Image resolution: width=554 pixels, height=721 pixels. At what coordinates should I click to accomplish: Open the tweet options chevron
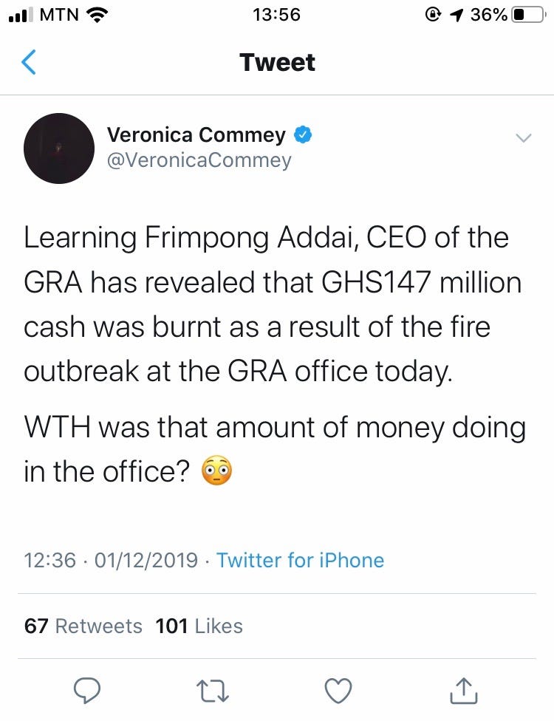pos(523,137)
